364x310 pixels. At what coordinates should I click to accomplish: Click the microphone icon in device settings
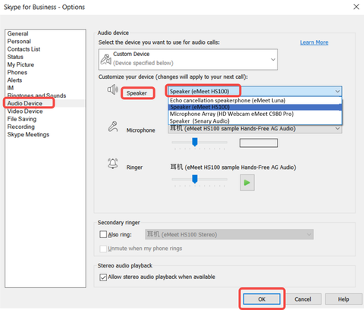pos(113,127)
